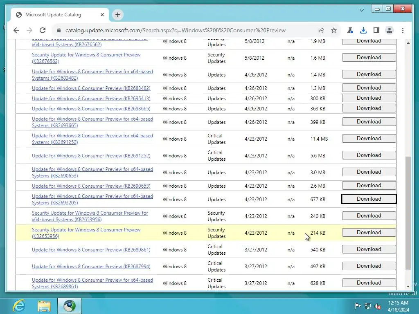Open highlighted Security Update (KB2653956) link
Screen dimensions: 419x314
86,233
